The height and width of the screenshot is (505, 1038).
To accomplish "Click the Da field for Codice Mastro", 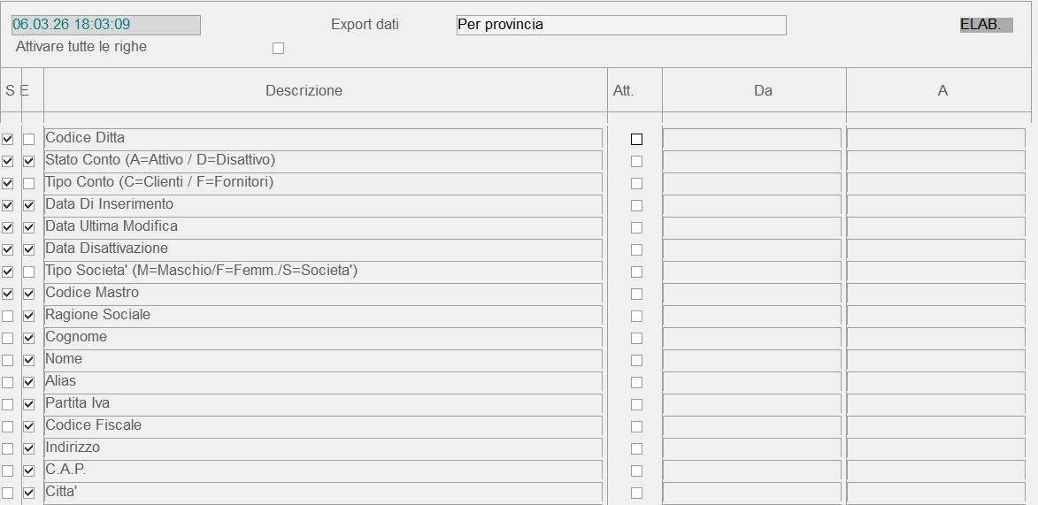I will (x=752, y=294).
